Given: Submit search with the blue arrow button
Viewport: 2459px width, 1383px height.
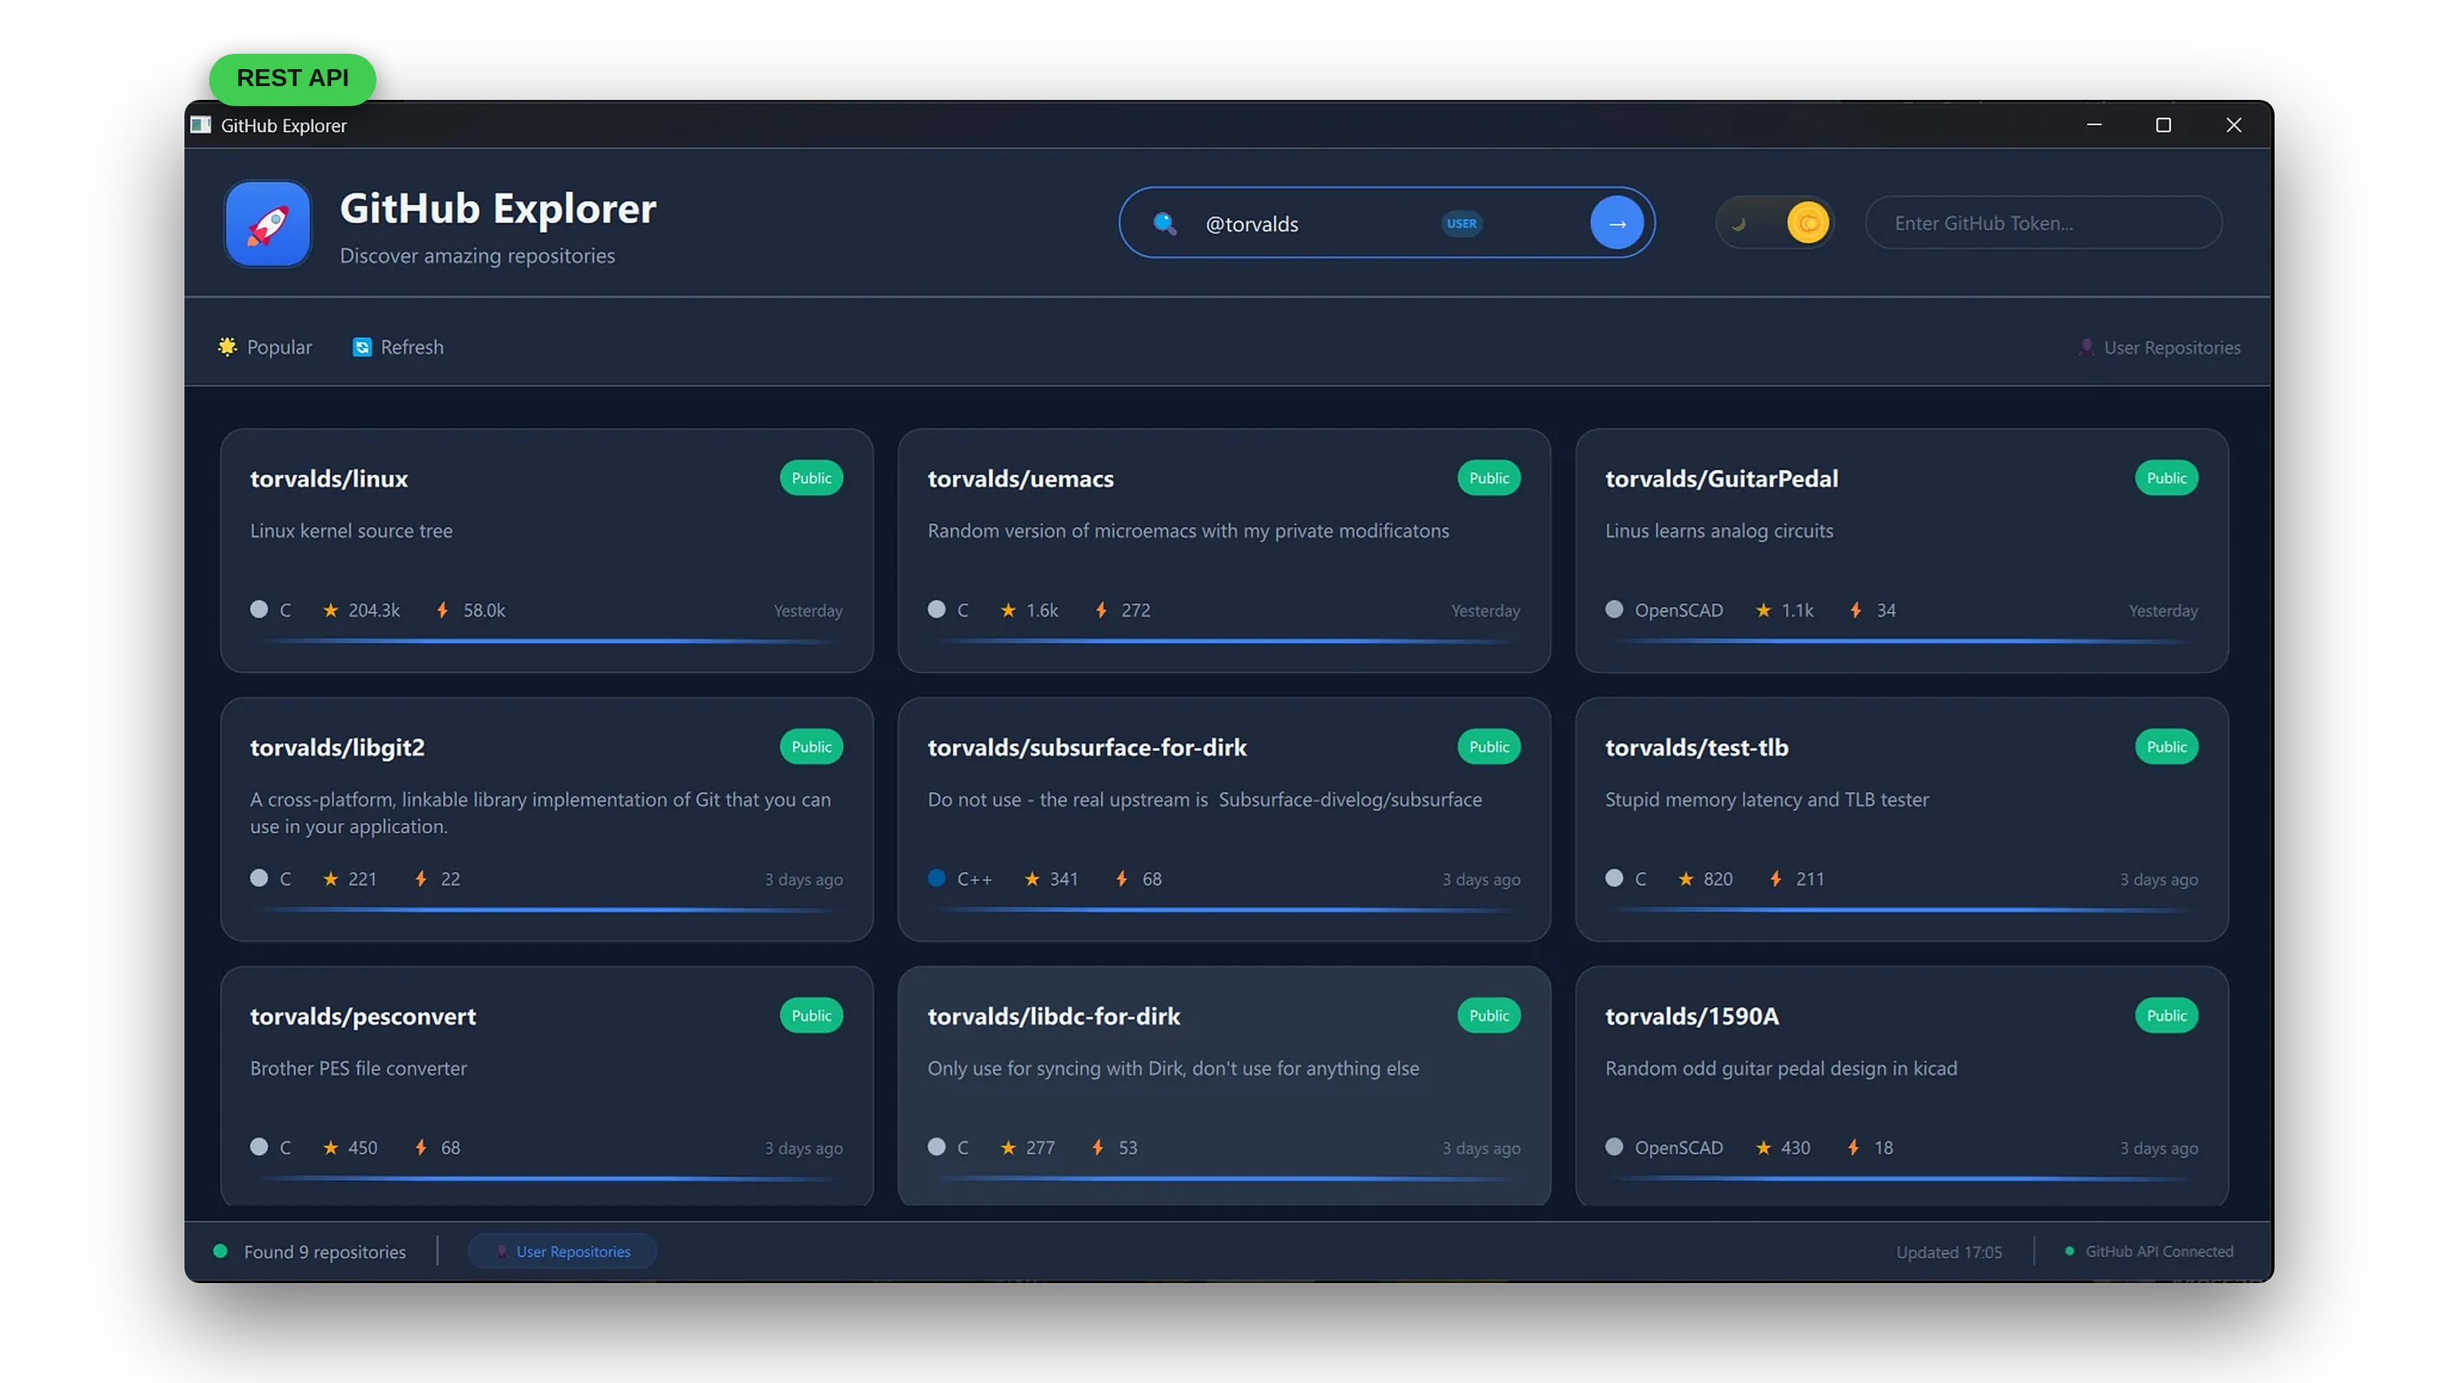Looking at the screenshot, I should click(x=1616, y=224).
